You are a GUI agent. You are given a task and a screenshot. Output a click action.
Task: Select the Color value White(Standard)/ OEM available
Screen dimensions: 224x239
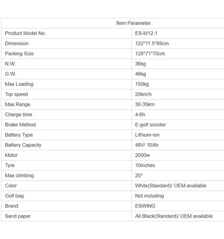pyautogui.click(x=171, y=186)
